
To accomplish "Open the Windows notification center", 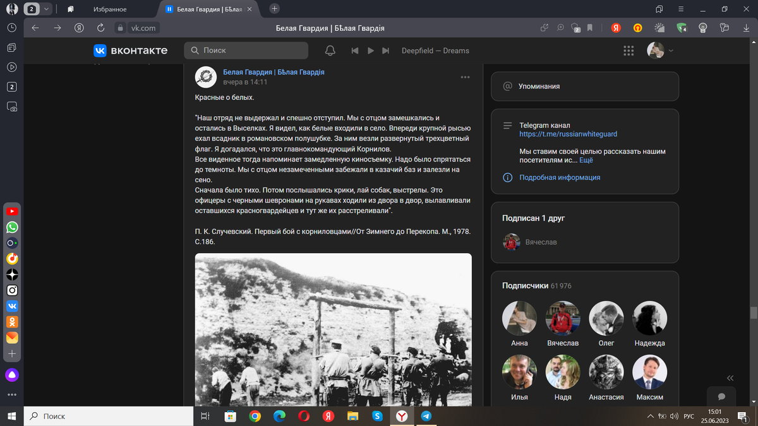I will point(743,416).
